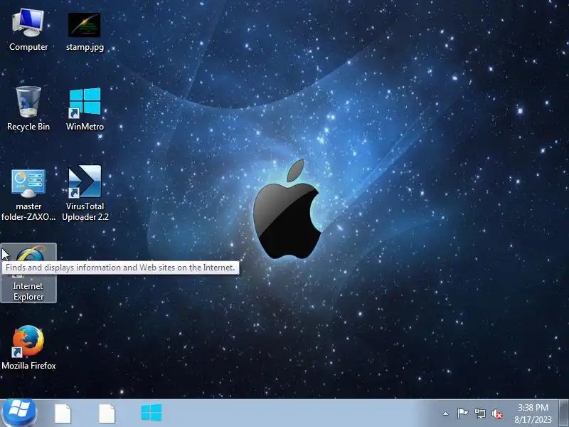Click the first blank document taskbar icon
Screen dimensions: 569x427
click(x=63, y=413)
